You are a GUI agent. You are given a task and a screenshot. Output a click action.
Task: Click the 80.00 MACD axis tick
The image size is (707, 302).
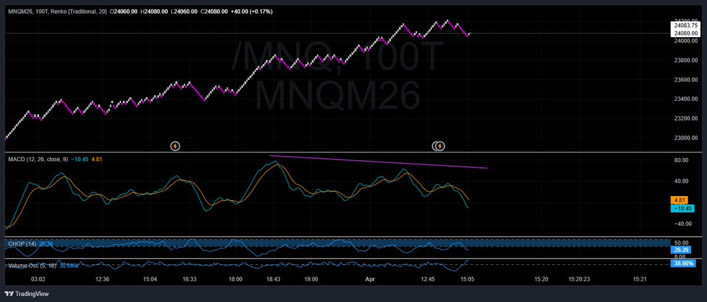[680, 160]
